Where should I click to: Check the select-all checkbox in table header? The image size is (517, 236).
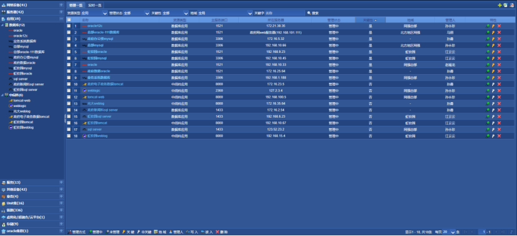pos(69,20)
